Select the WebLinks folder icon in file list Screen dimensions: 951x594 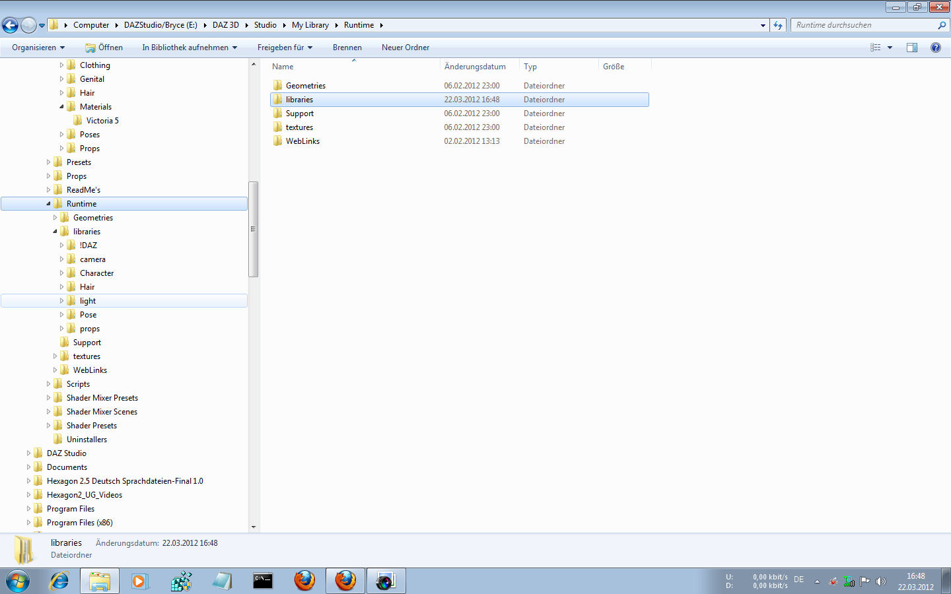[x=277, y=141]
